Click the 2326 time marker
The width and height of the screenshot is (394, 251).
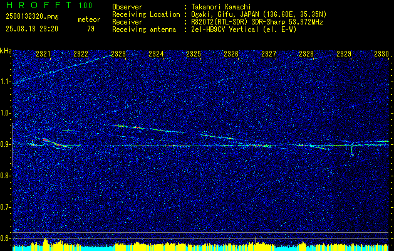(231, 53)
